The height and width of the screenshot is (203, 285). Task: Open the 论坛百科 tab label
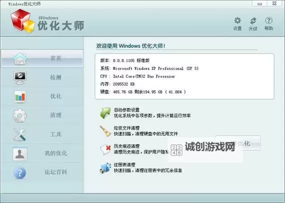pos(56,172)
